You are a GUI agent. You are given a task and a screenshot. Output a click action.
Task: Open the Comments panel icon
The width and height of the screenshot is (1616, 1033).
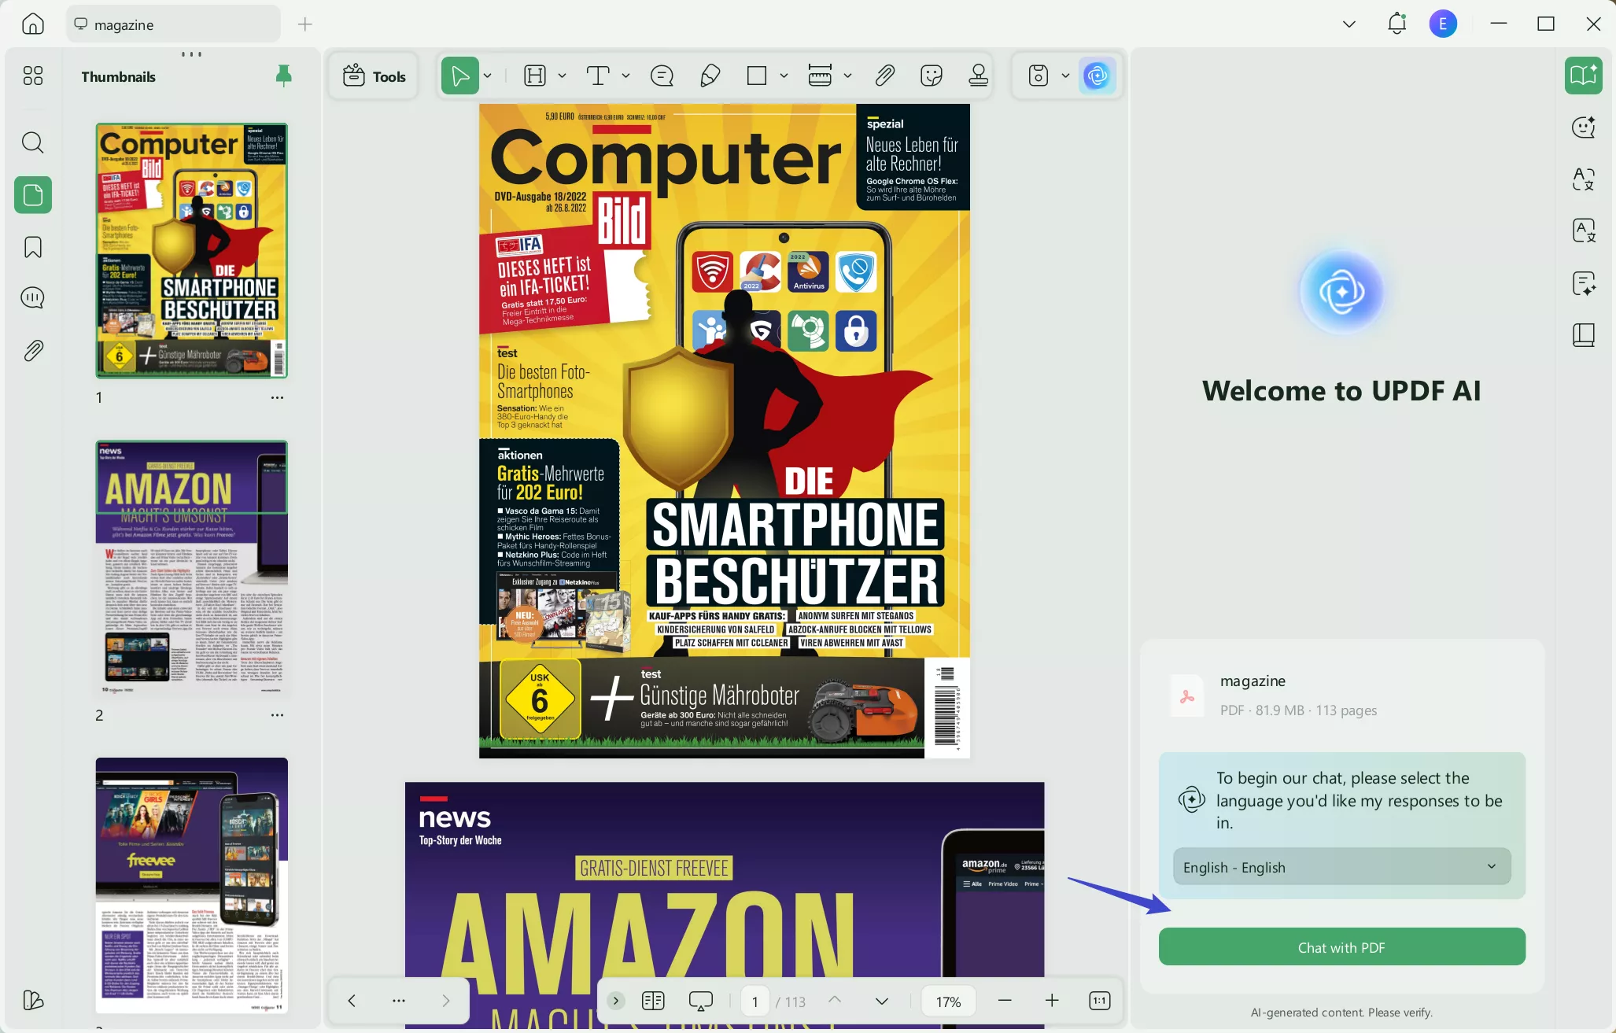pyautogui.click(x=33, y=297)
